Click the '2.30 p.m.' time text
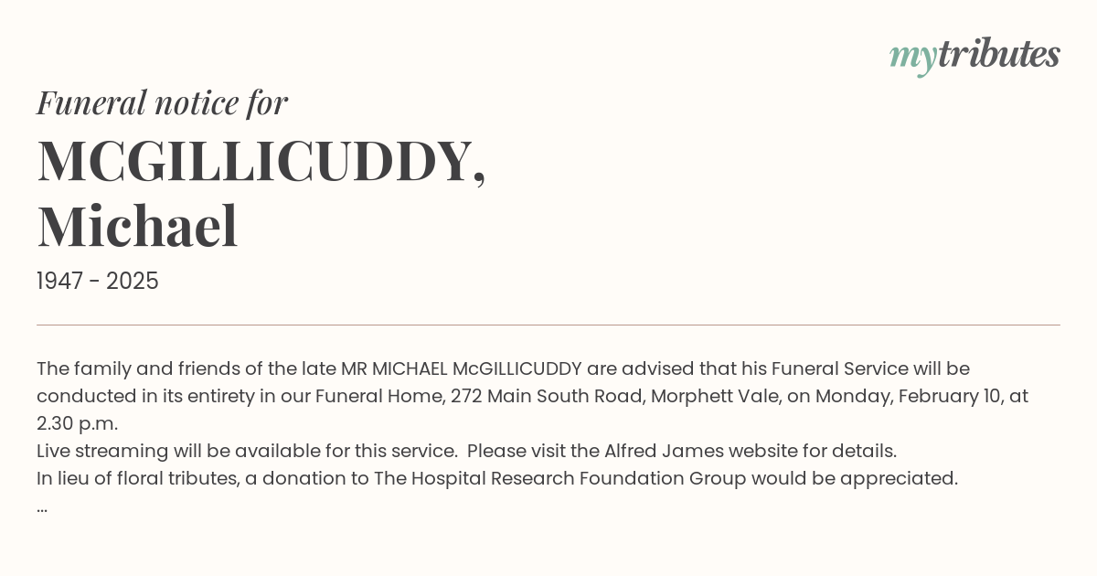Viewport: 1097px width, 576px height. [x=78, y=424]
